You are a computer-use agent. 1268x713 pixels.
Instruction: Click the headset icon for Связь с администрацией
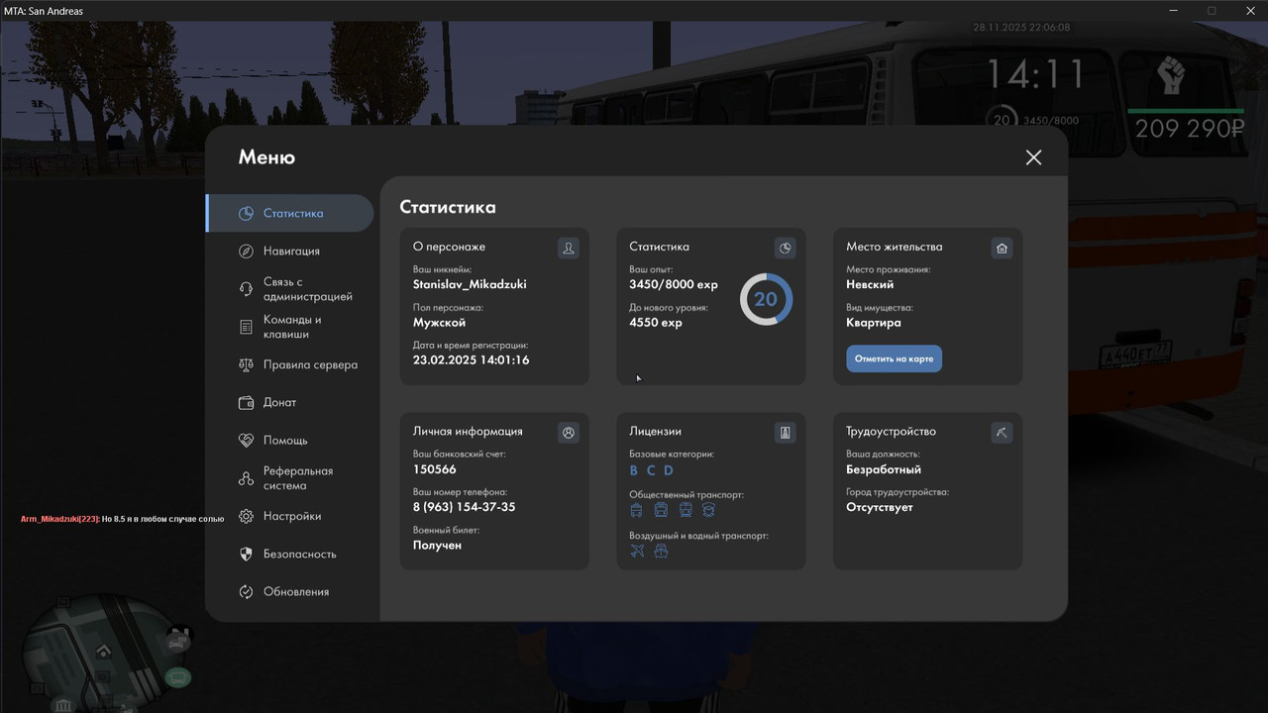click(x=247, y=289)
